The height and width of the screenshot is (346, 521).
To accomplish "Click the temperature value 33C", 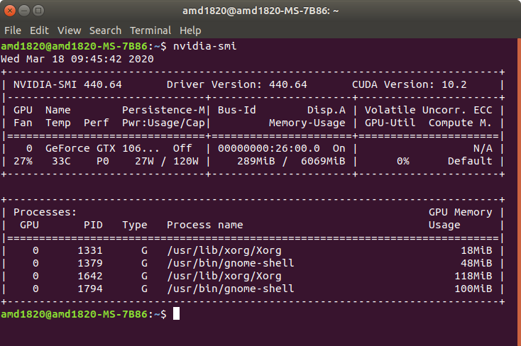I will pos(61,161).
